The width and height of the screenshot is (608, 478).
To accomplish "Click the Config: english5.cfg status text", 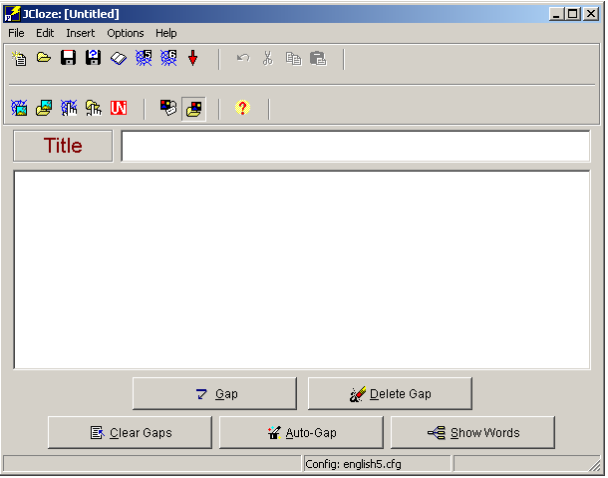I will (x=353, y=464).
